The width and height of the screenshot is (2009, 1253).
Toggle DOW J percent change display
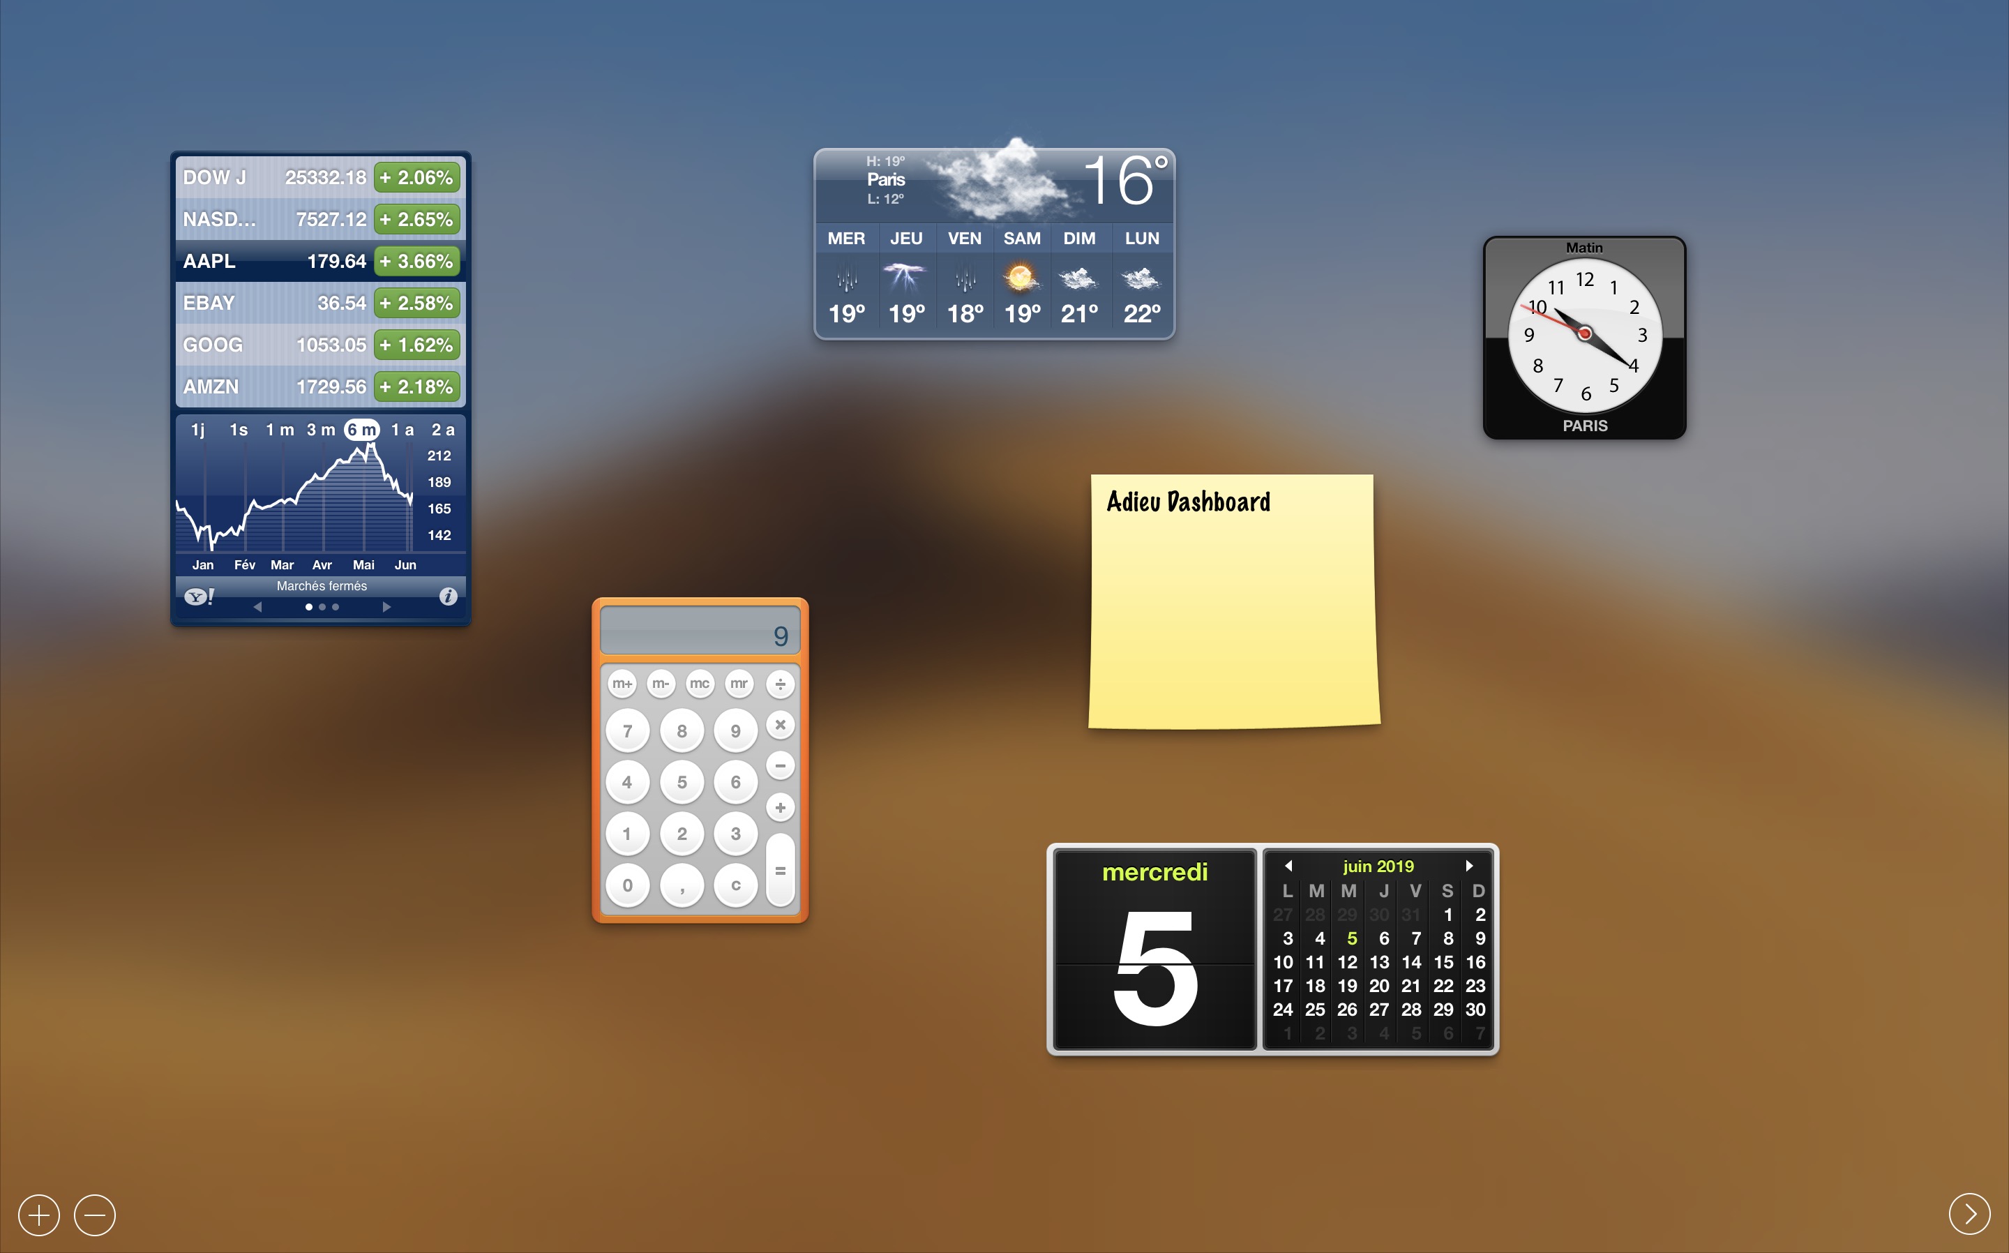tap(416, 177)
